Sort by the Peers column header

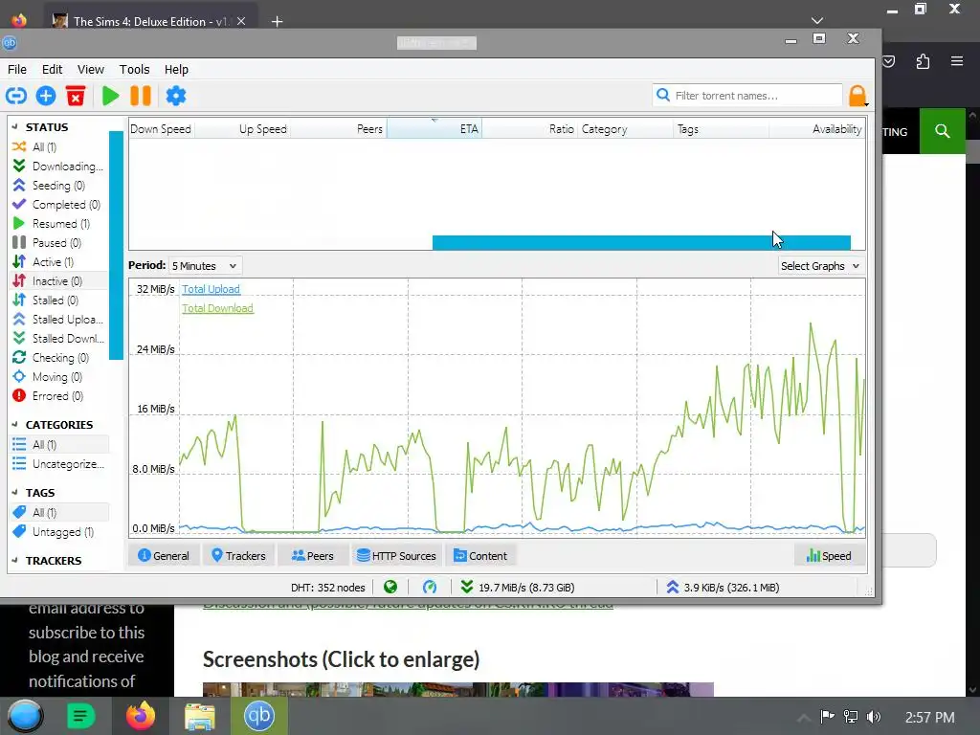[x=339, y=129]
